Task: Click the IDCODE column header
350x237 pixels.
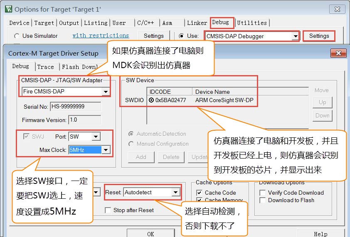Action: point(170,92)
